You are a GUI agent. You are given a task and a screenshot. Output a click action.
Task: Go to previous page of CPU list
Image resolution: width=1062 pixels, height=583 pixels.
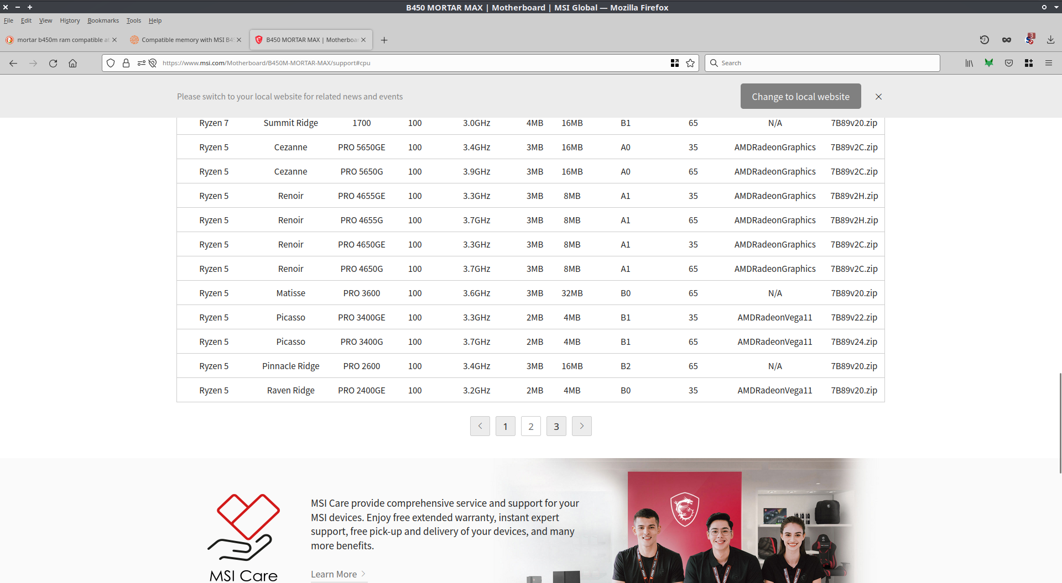(480, 426)
